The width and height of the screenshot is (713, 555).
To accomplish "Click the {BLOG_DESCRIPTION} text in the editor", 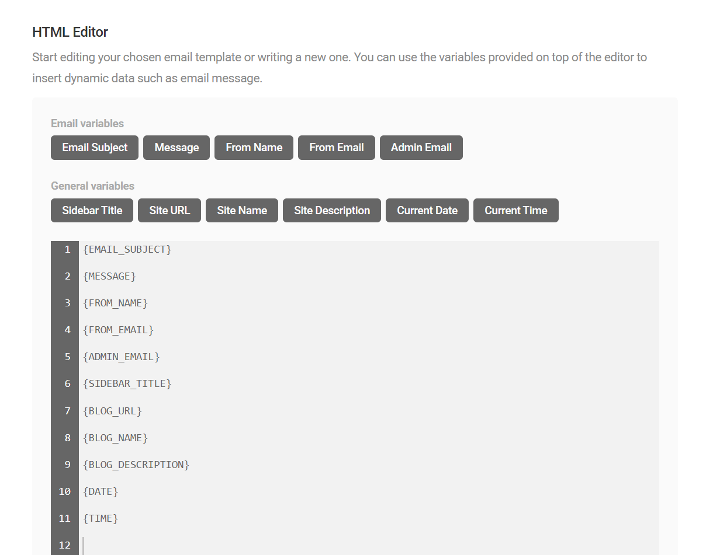I will click(x=136, y=465).
